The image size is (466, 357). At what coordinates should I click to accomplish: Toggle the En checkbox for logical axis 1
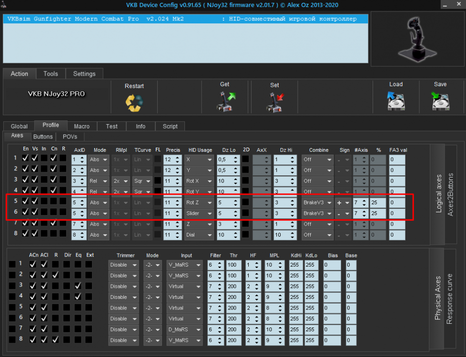[26, 158]
